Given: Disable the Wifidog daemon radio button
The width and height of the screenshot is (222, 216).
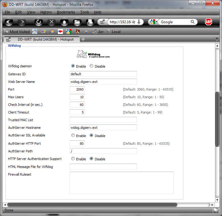Looking at the screenshot, I should (x=91, y=66).
